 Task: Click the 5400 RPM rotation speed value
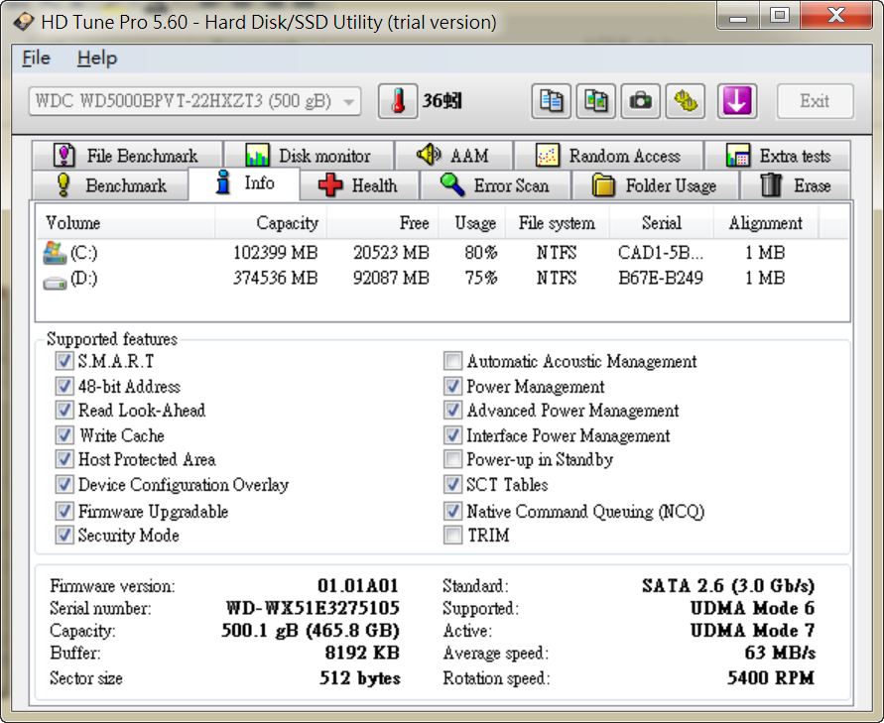tap(771, 677)
